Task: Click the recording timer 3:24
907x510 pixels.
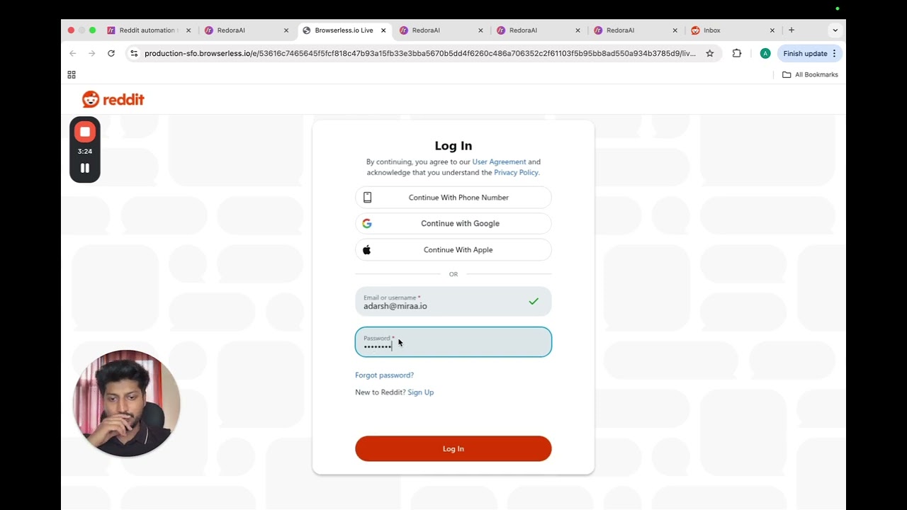Action: pos(85,151)
